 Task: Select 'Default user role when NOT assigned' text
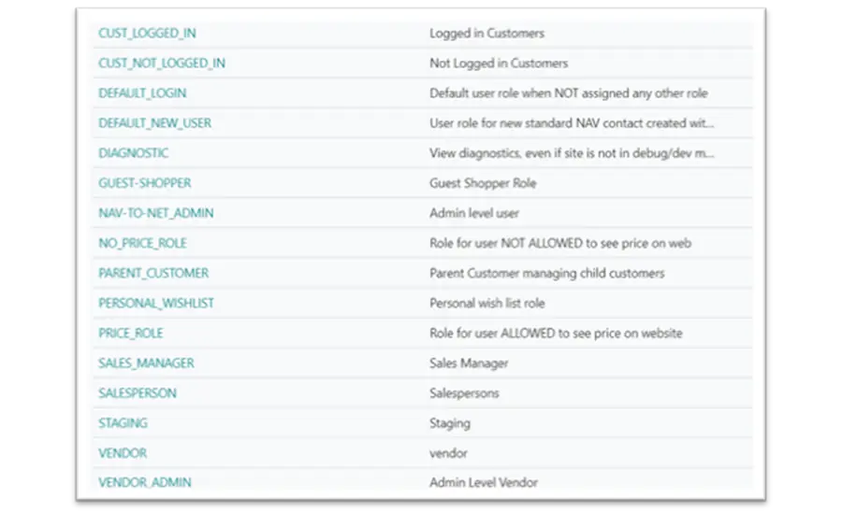[568, 93]
